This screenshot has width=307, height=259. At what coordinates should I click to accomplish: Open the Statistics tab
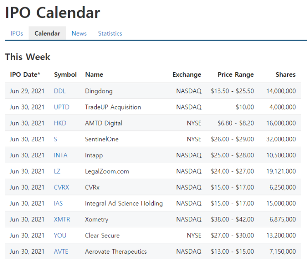click(110, 33)
